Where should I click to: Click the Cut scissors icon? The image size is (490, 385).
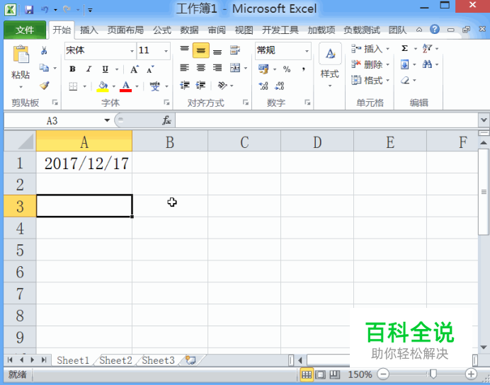[44, 50]
